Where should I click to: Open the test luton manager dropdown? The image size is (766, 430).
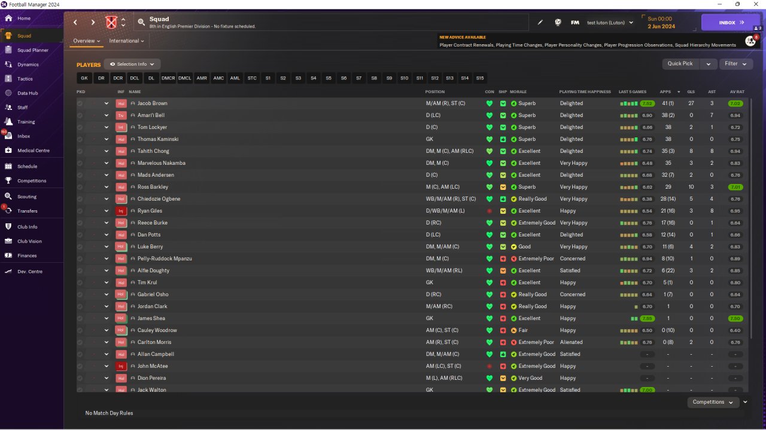click(x=610, y=23)
